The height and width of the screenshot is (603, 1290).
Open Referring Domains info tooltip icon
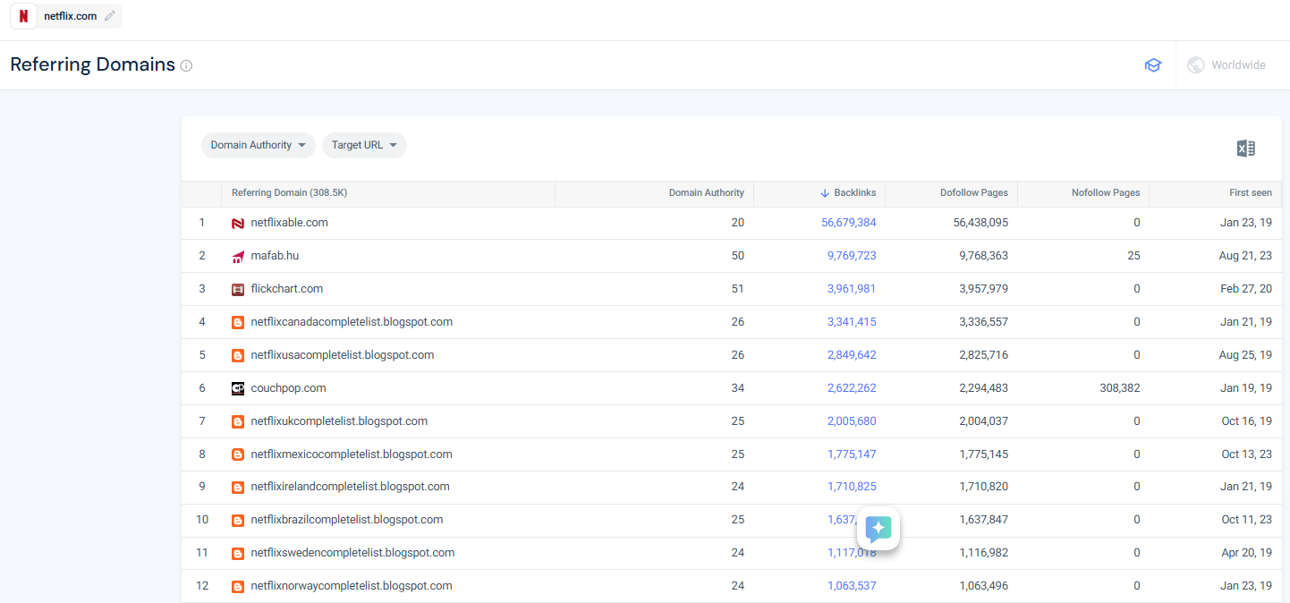pos(186,65)
